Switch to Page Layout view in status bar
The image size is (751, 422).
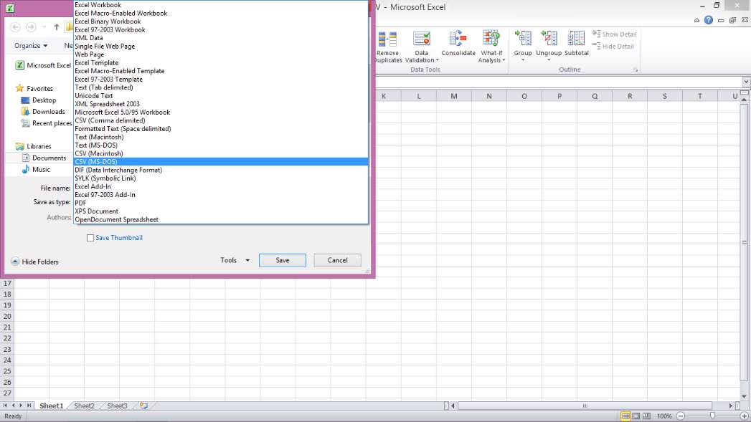pos(635,416)
